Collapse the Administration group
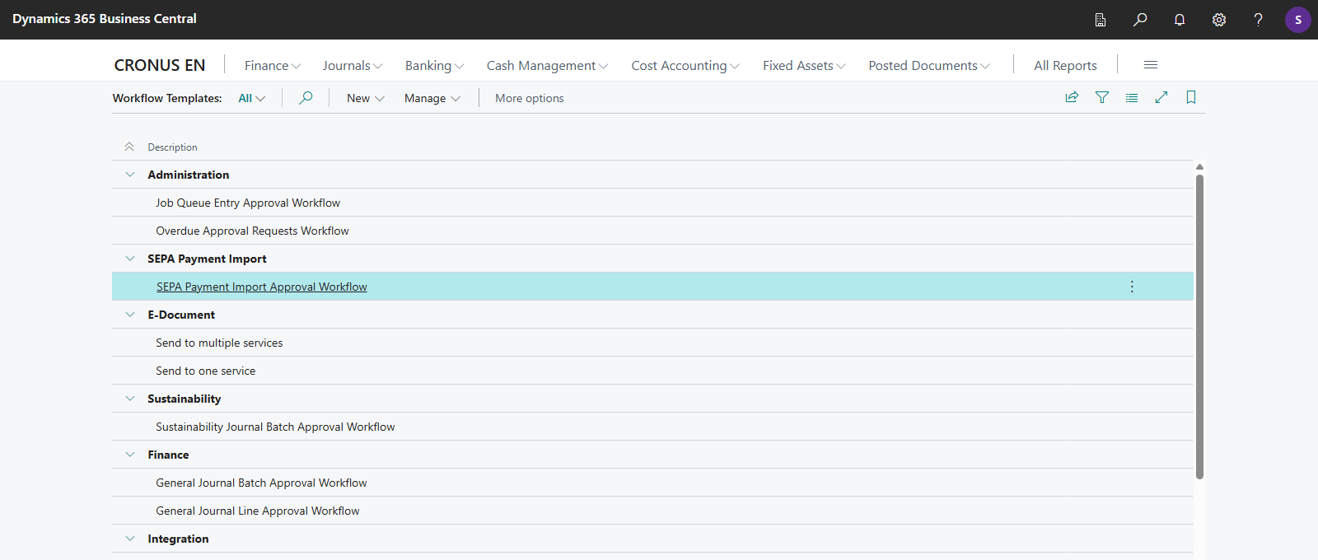The image size is (1318, 560). pos(130,175)
